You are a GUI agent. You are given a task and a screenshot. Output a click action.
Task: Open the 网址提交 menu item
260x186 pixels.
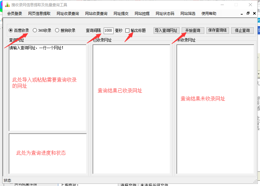pos(121,14)
